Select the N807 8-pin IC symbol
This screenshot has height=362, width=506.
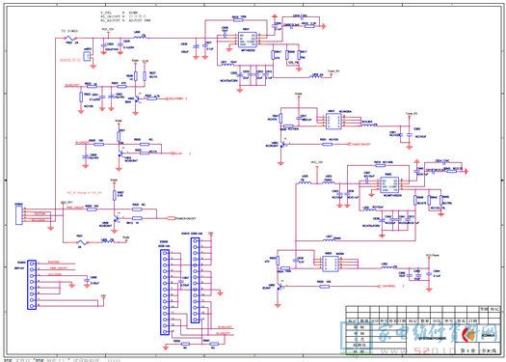tap(333, 122)
